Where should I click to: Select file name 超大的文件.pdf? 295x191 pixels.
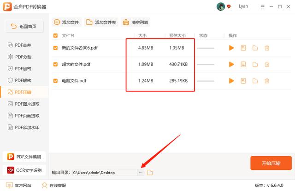pyautogui.click(x=76, y=64)
